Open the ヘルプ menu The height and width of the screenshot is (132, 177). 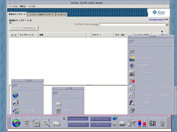click(x=31, y=6)
